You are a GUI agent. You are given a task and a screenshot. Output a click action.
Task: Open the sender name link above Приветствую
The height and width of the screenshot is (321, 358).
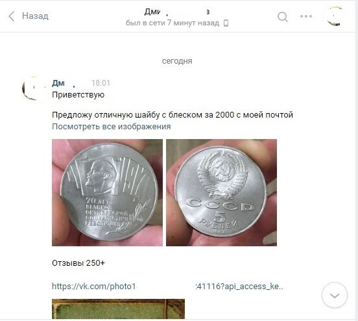(64, 83)
